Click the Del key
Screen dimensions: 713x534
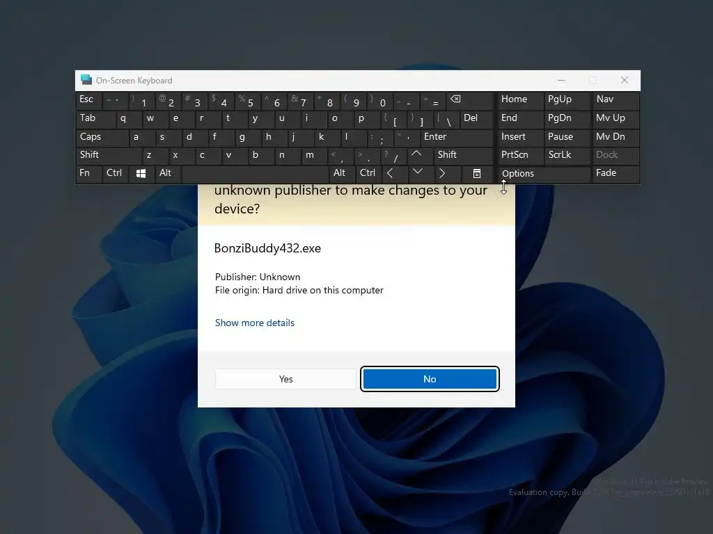[x=476, y=118]
